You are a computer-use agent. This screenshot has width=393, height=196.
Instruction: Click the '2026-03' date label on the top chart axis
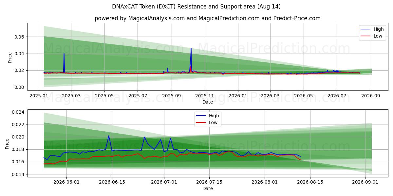(x=270, y=96)
